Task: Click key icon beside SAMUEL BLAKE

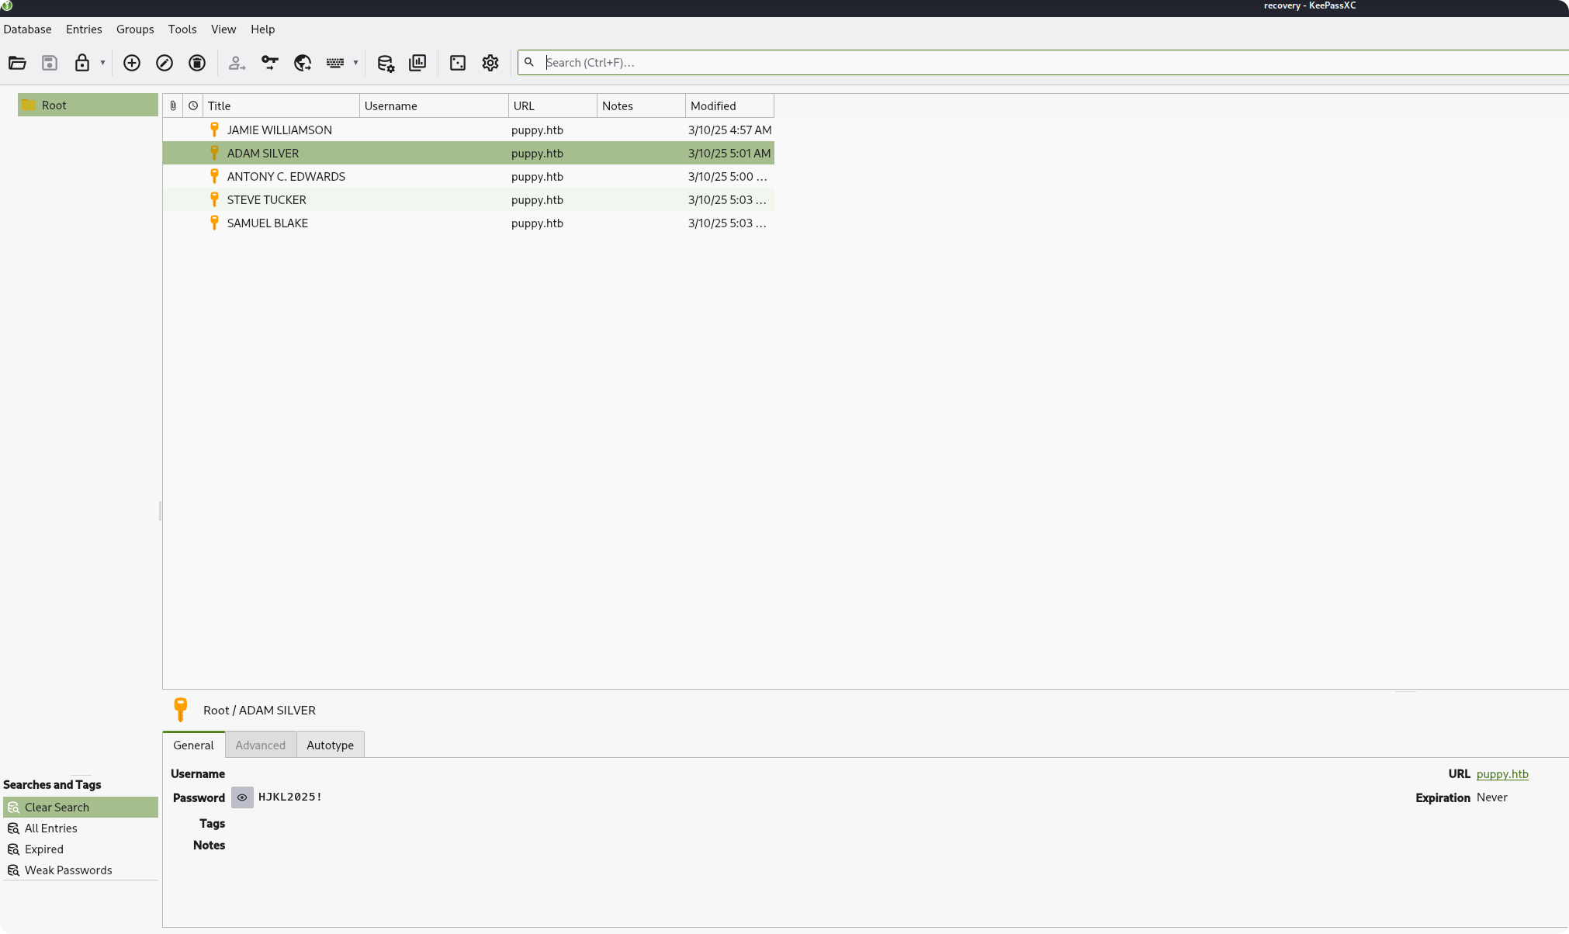Action: [215, 223]
